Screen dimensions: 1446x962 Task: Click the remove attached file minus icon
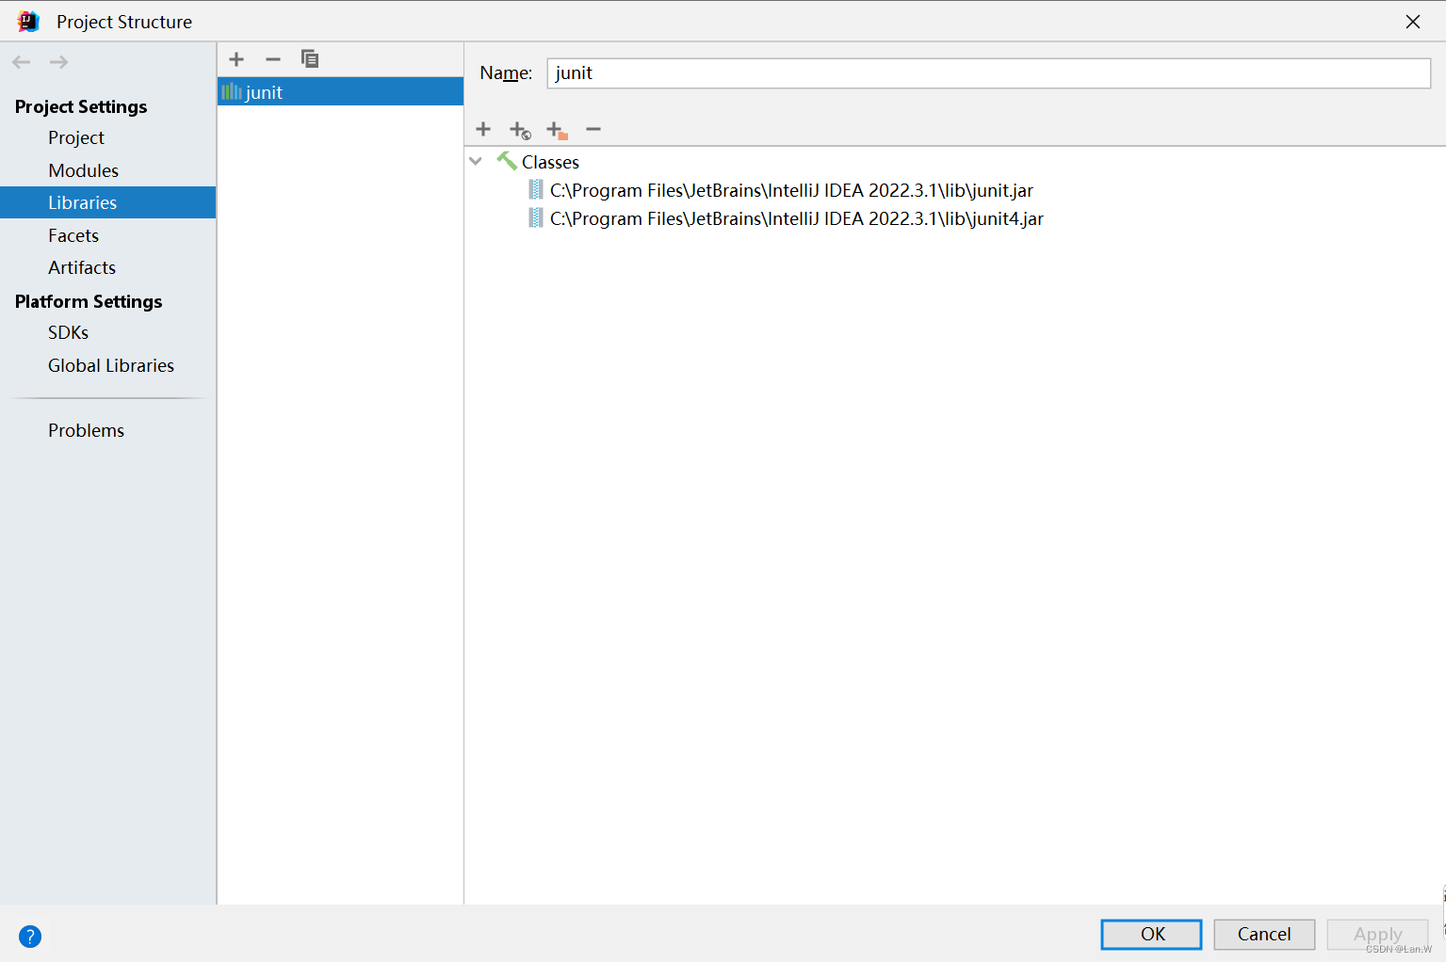point(593,129)
